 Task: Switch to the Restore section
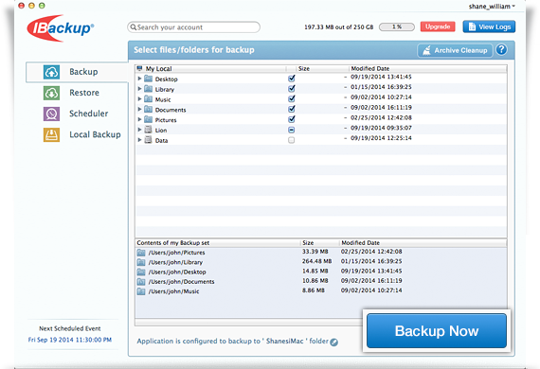coord(84,93)
